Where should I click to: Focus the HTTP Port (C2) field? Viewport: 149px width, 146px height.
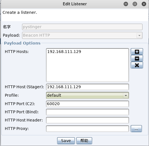coord(87,104)
